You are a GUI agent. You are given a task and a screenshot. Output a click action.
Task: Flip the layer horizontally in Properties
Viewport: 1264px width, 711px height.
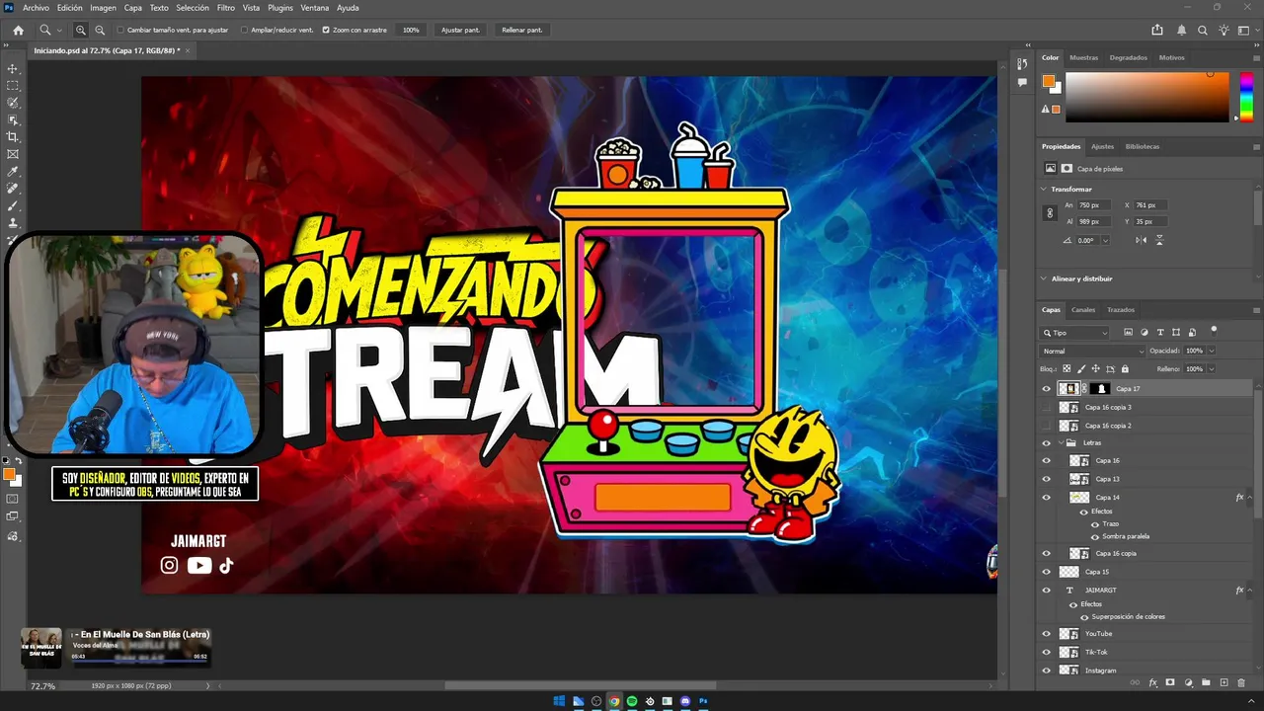pos(1142,240)
